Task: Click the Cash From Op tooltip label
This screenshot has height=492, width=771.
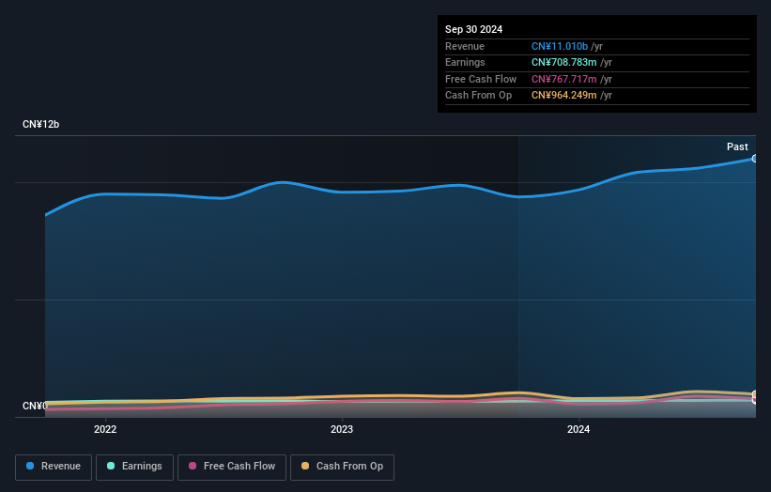Action: 478,96
